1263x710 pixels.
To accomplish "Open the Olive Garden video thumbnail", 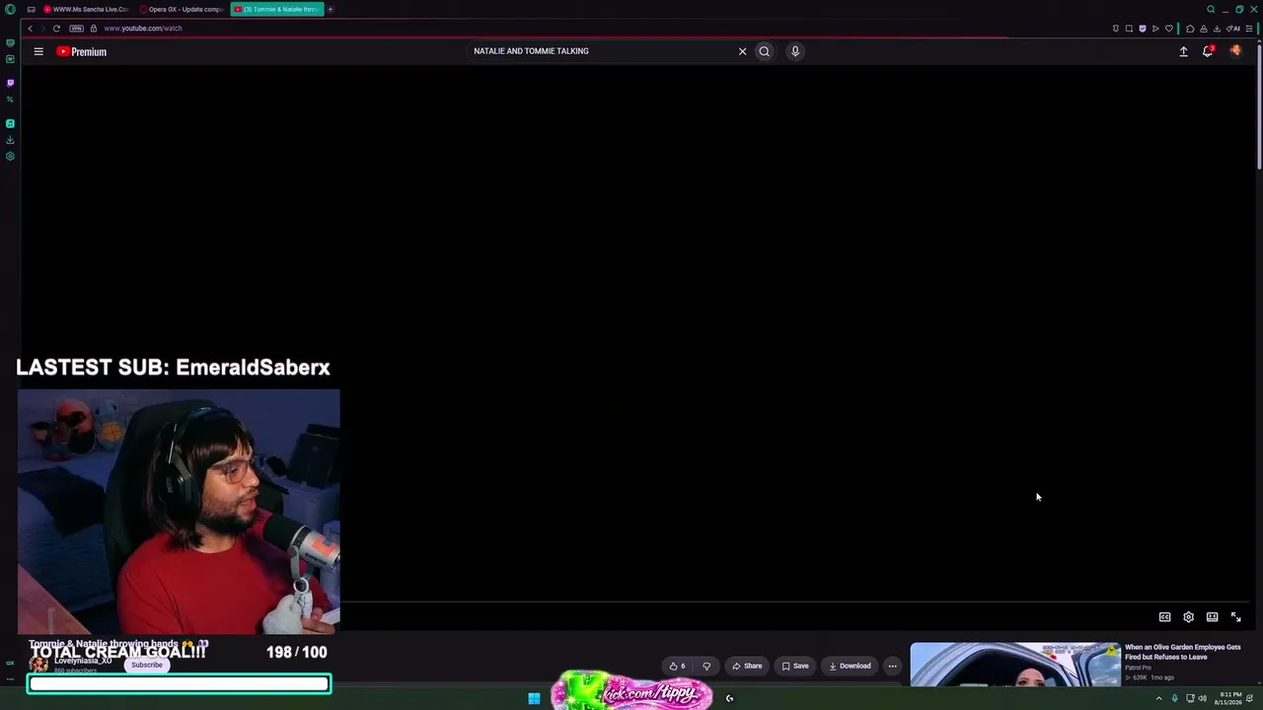I will pos(1015,665).
